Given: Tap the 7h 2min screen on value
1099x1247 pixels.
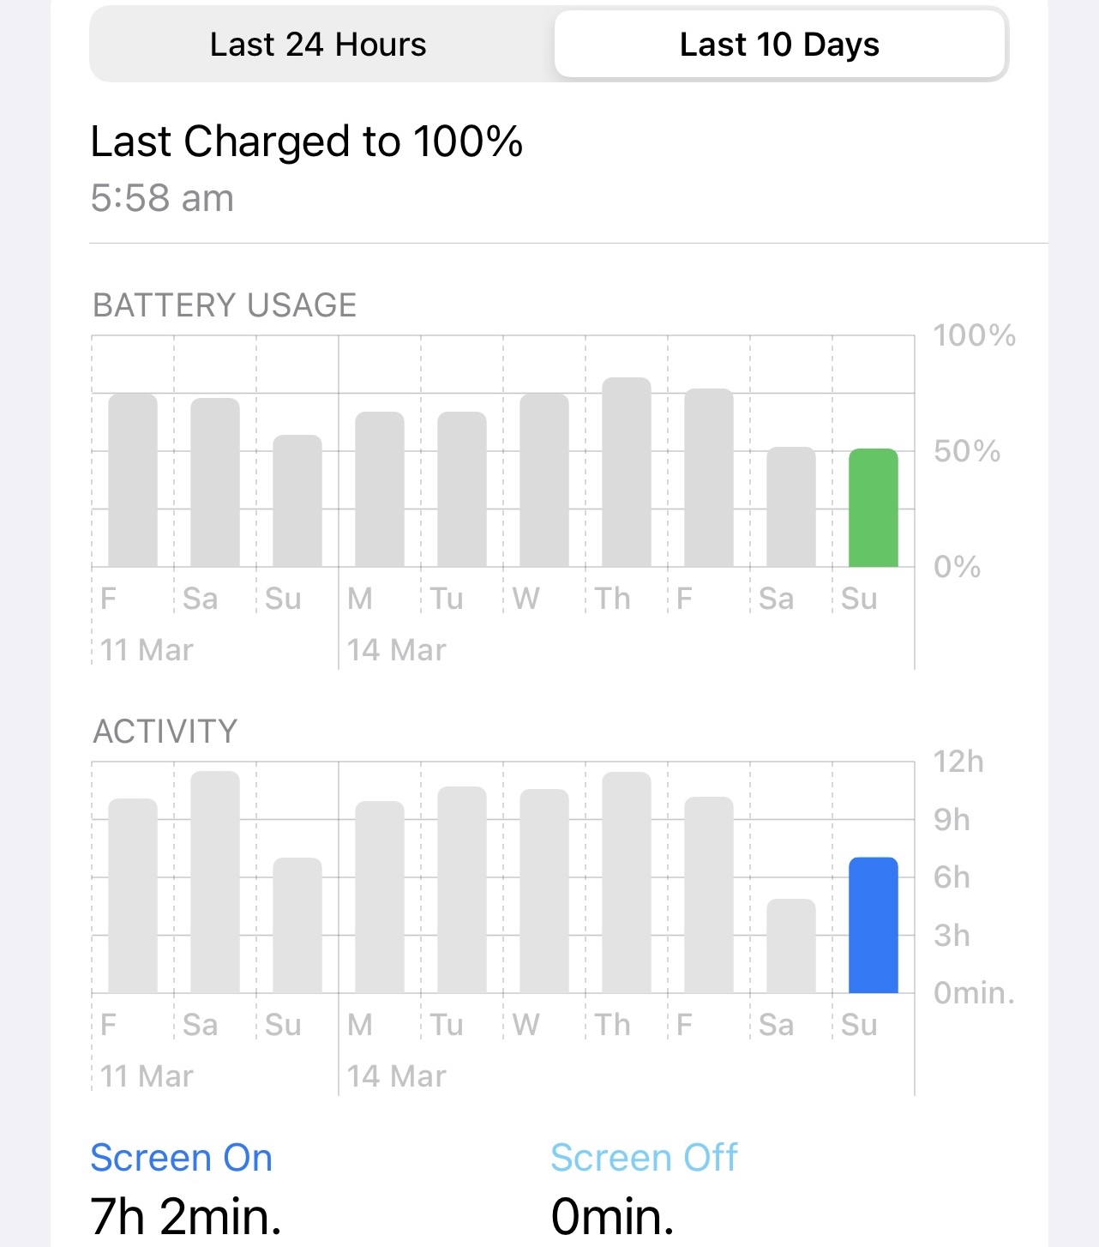Looking at the screenshot, I should 187,1216.
